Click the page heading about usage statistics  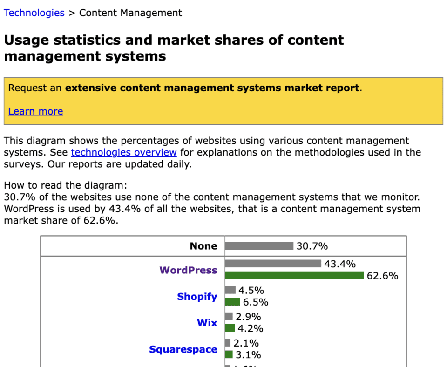coord(174,48)
